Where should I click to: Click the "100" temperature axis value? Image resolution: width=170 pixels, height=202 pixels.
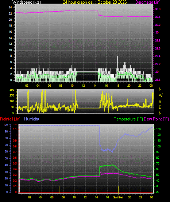click(x=158, y=146)
